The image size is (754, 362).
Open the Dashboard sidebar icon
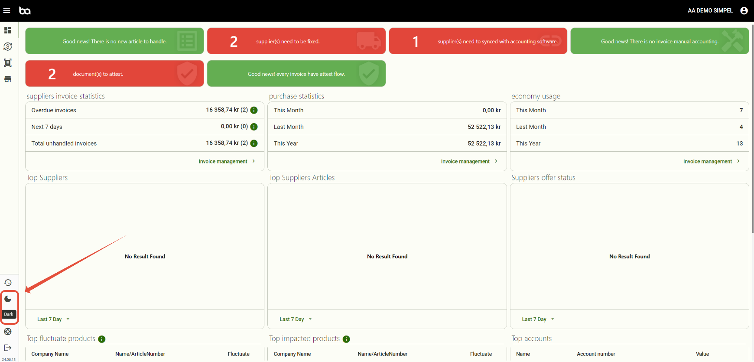point(8,30)
